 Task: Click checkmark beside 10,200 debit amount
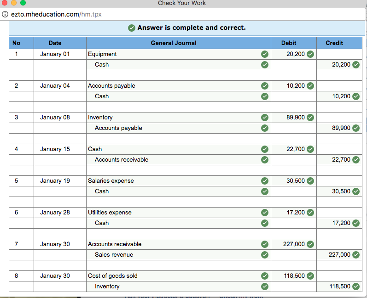(x=310, y=86)
